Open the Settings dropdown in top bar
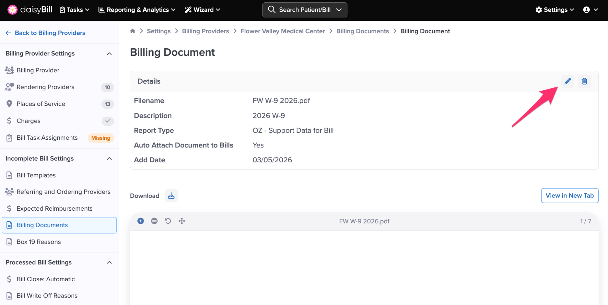The height and width of the screenshot is (305, 608). 555,10
